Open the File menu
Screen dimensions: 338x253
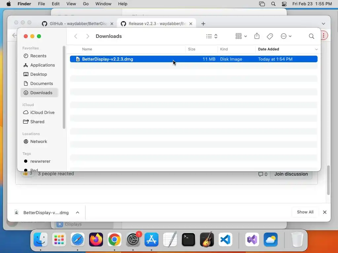(41, 4)
